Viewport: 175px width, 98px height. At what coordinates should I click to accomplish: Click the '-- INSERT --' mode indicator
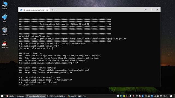coord(26,85)
